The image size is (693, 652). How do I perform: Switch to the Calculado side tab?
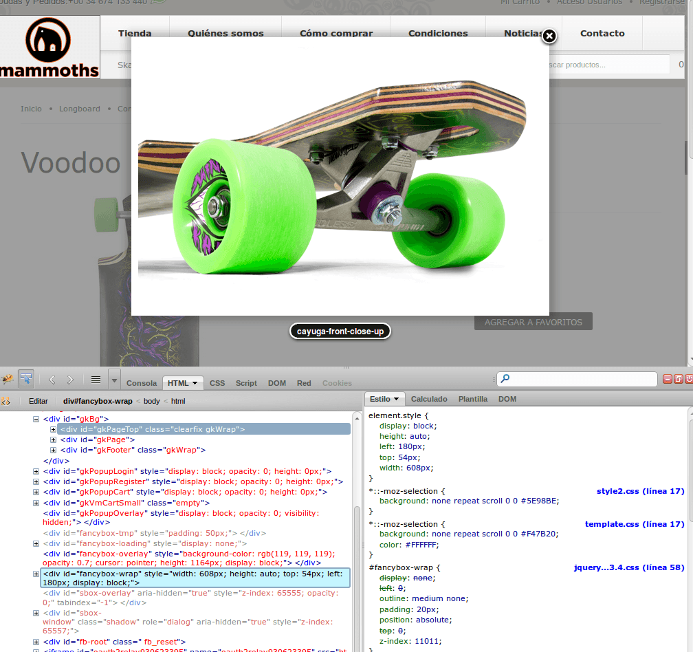point(429,399)
